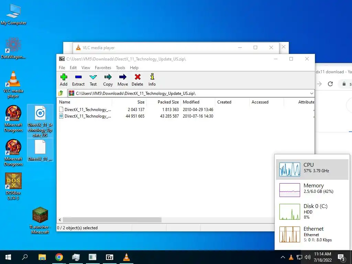The image size is (352, 264).
Task: Select the lower Minecraft Dungeons desktop shortcut
Action: click(13, 153)
